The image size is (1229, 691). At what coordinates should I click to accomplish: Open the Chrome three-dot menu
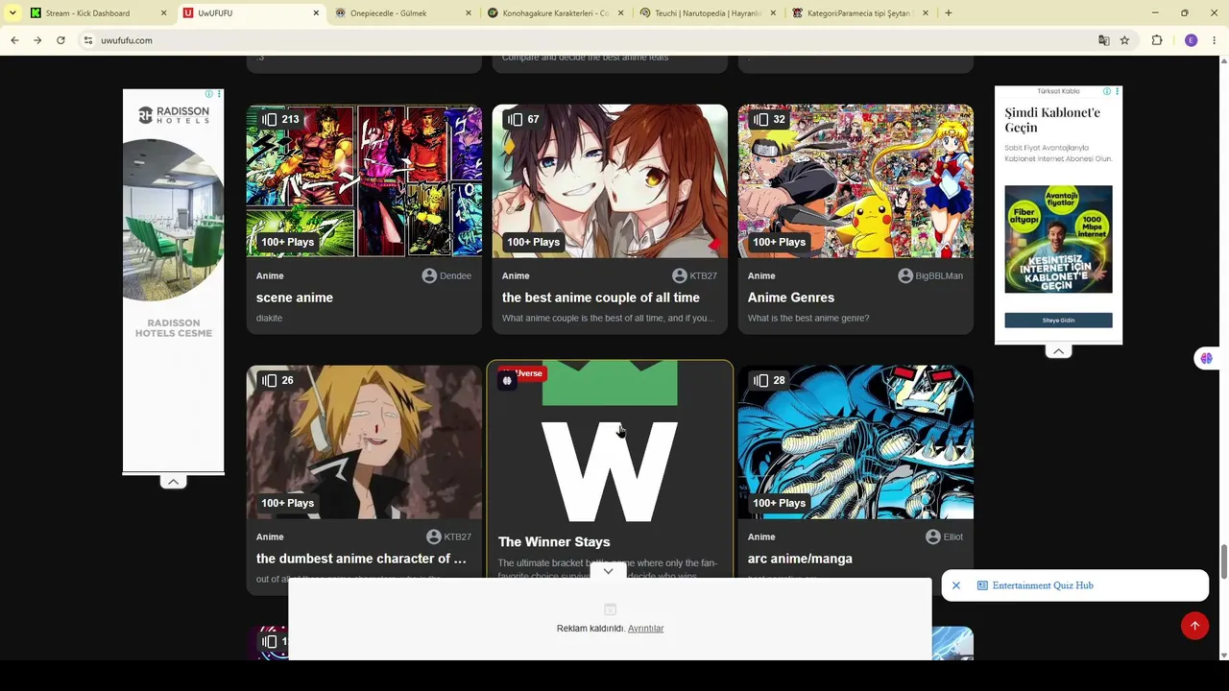tap(1215, 40)
